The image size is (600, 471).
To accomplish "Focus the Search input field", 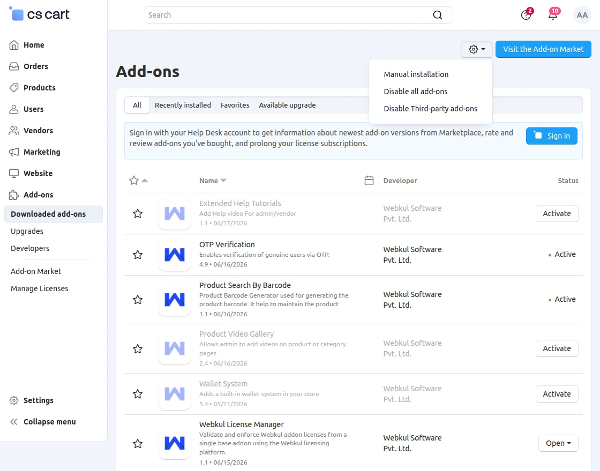I will (298, 15).
